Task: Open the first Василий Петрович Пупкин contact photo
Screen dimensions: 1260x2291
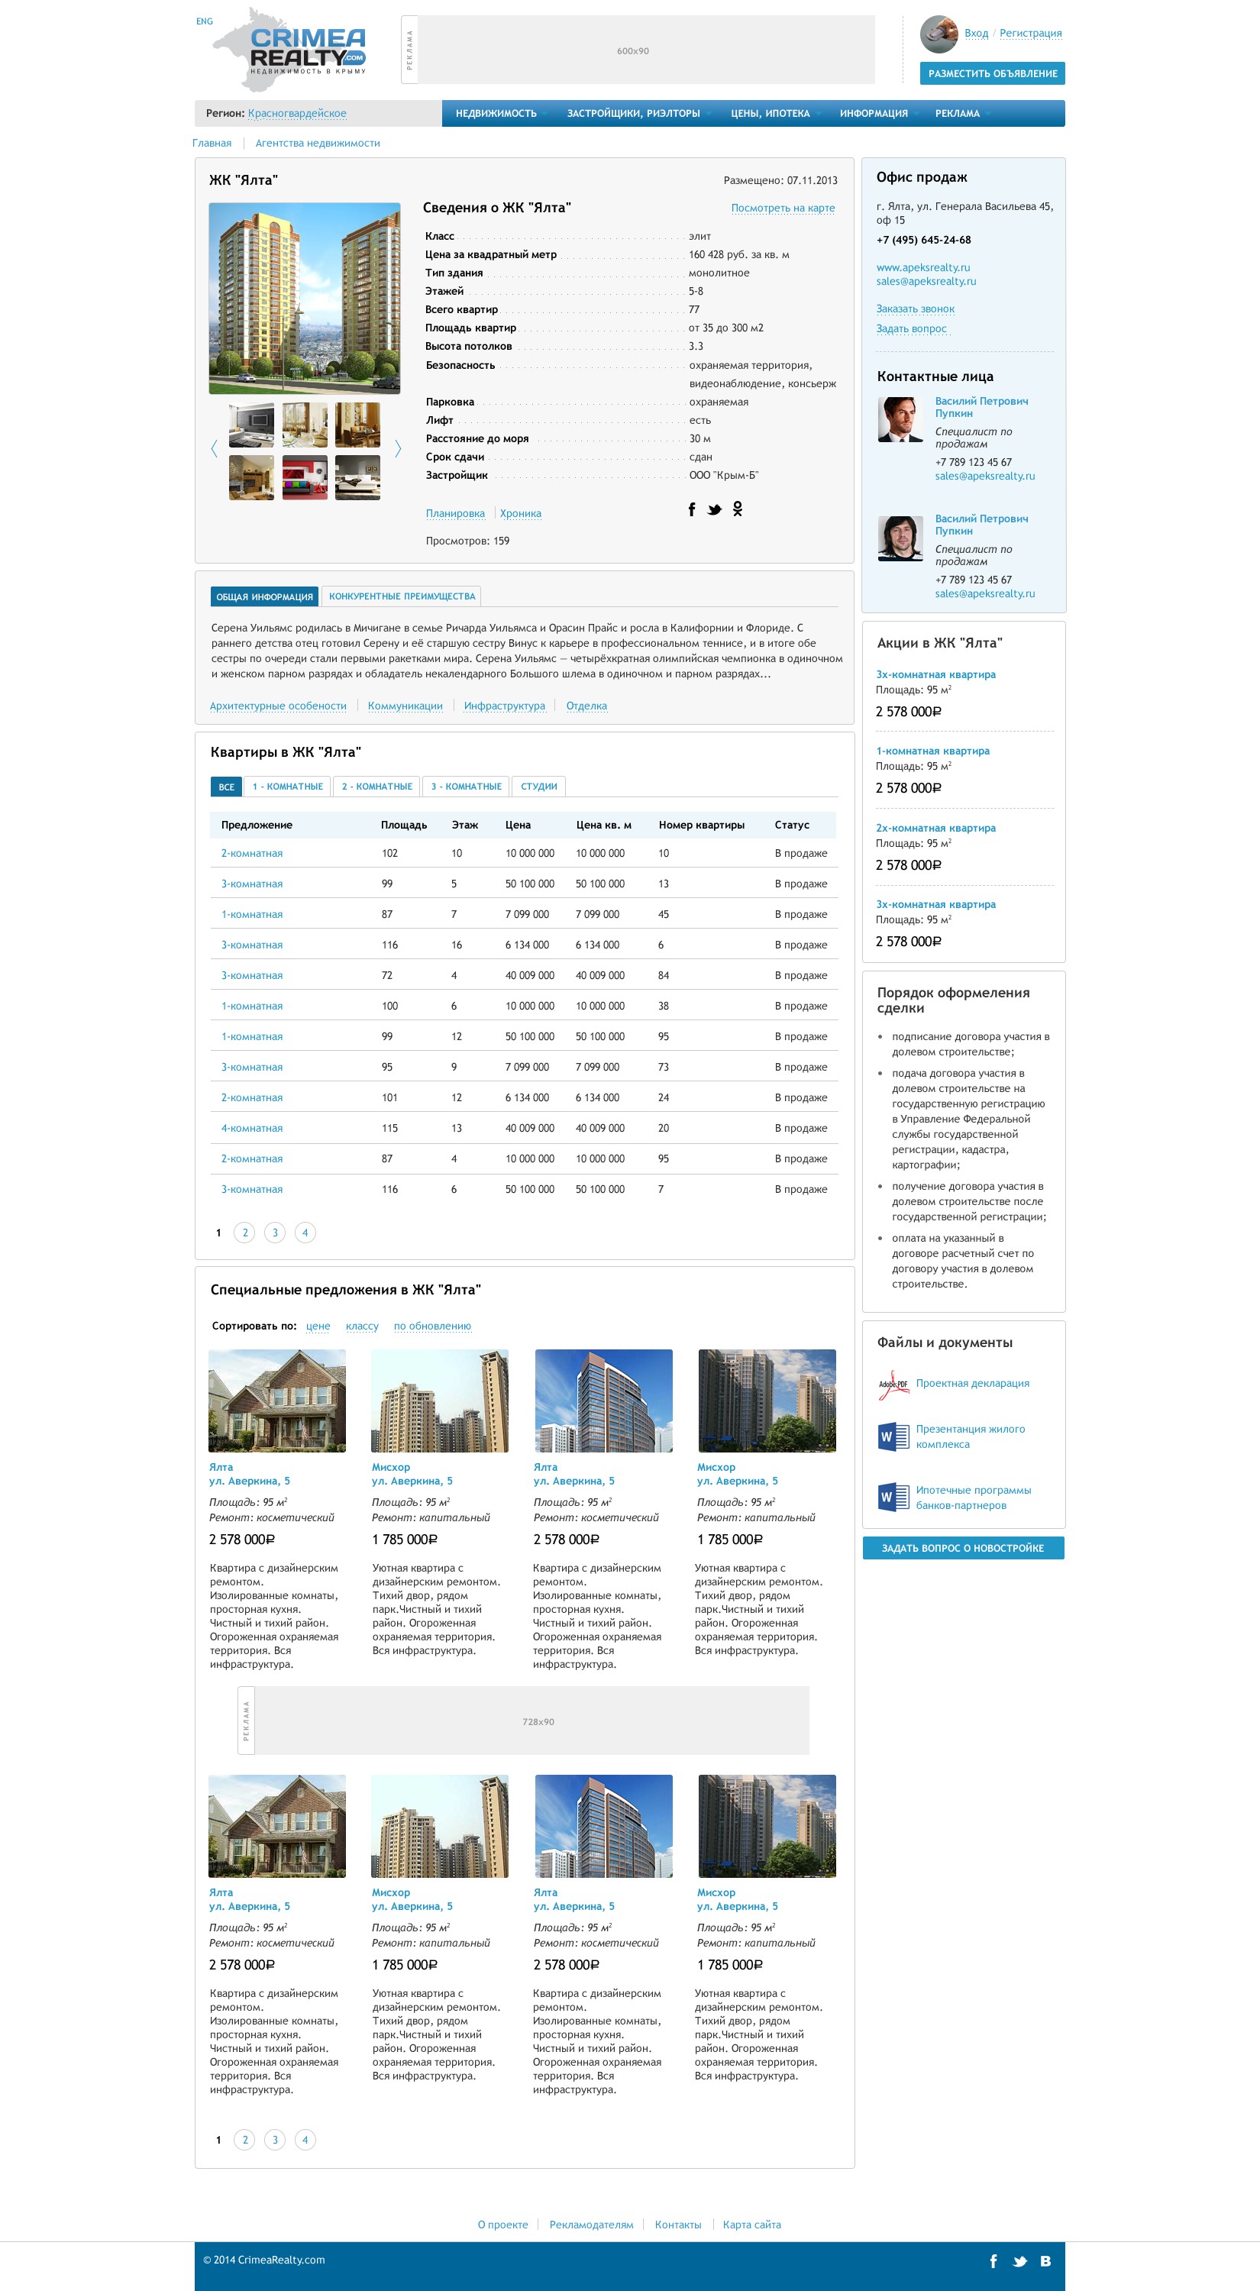Action: point(900,420)
